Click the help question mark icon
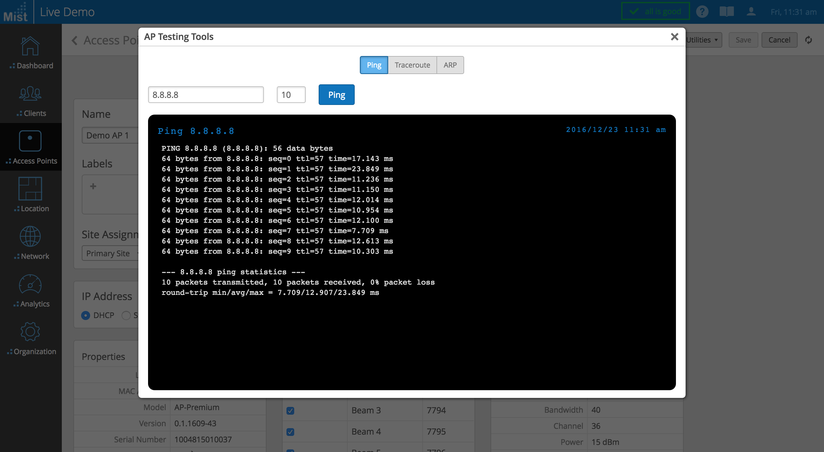The image size is (824, 452). (x=702, y=12)
